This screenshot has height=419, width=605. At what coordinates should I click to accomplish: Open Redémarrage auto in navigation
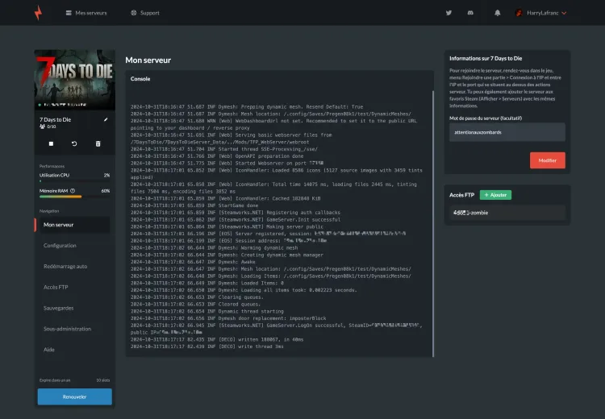point(65,267)
